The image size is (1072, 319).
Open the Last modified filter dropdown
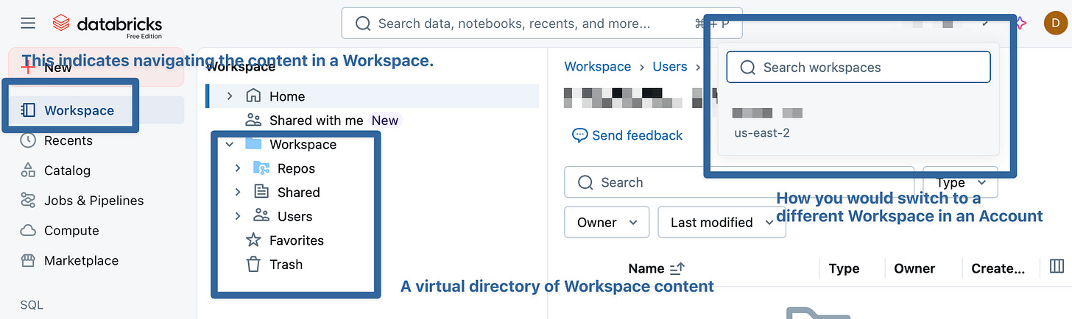722,222
